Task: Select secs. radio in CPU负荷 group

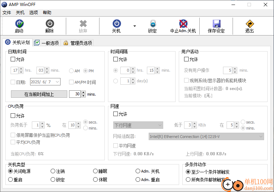Action: [x=85, y=122]
